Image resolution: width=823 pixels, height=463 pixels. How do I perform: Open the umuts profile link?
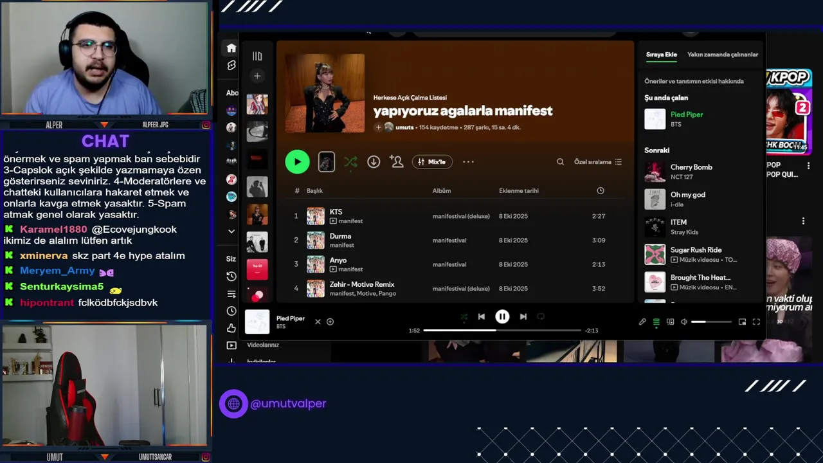click(x=404, y=127)
